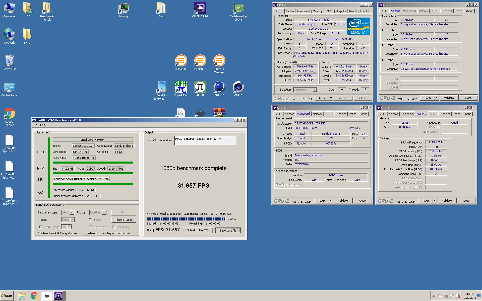Viewport: 482px width, 301px height.
Task: Expand Tools arrow in CPU-Z Memory window
Action: [x=435, y=201]
